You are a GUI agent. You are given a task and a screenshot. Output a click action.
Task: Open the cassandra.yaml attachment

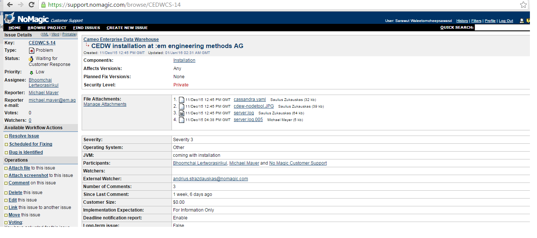click(249, 99)
